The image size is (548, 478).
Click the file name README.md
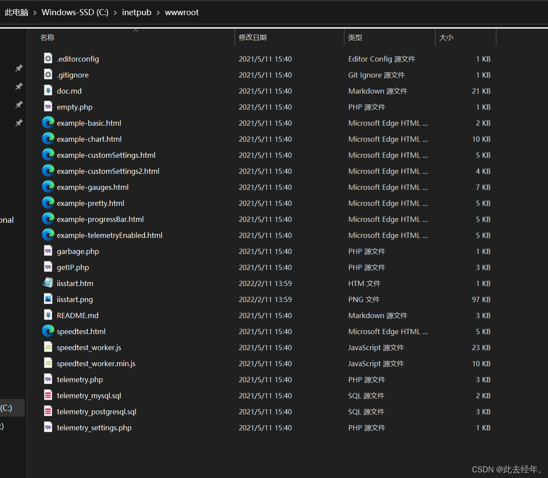(x=78, y=315)
